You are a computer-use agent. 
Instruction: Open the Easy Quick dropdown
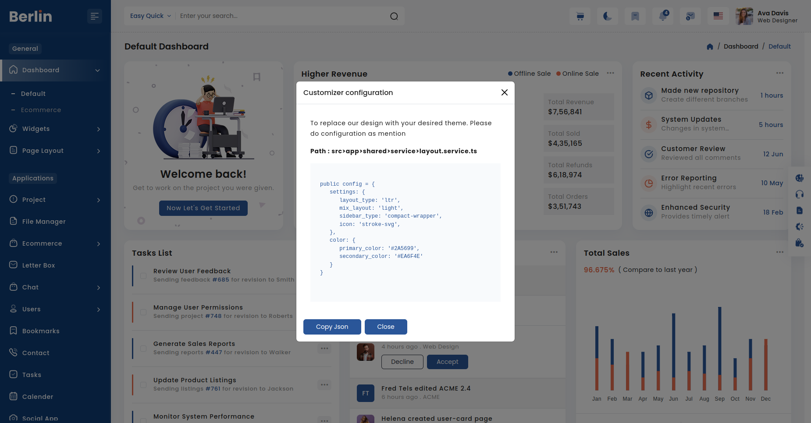coord(150,16)
